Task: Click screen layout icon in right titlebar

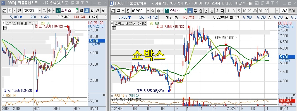Action: coord(257,3)
